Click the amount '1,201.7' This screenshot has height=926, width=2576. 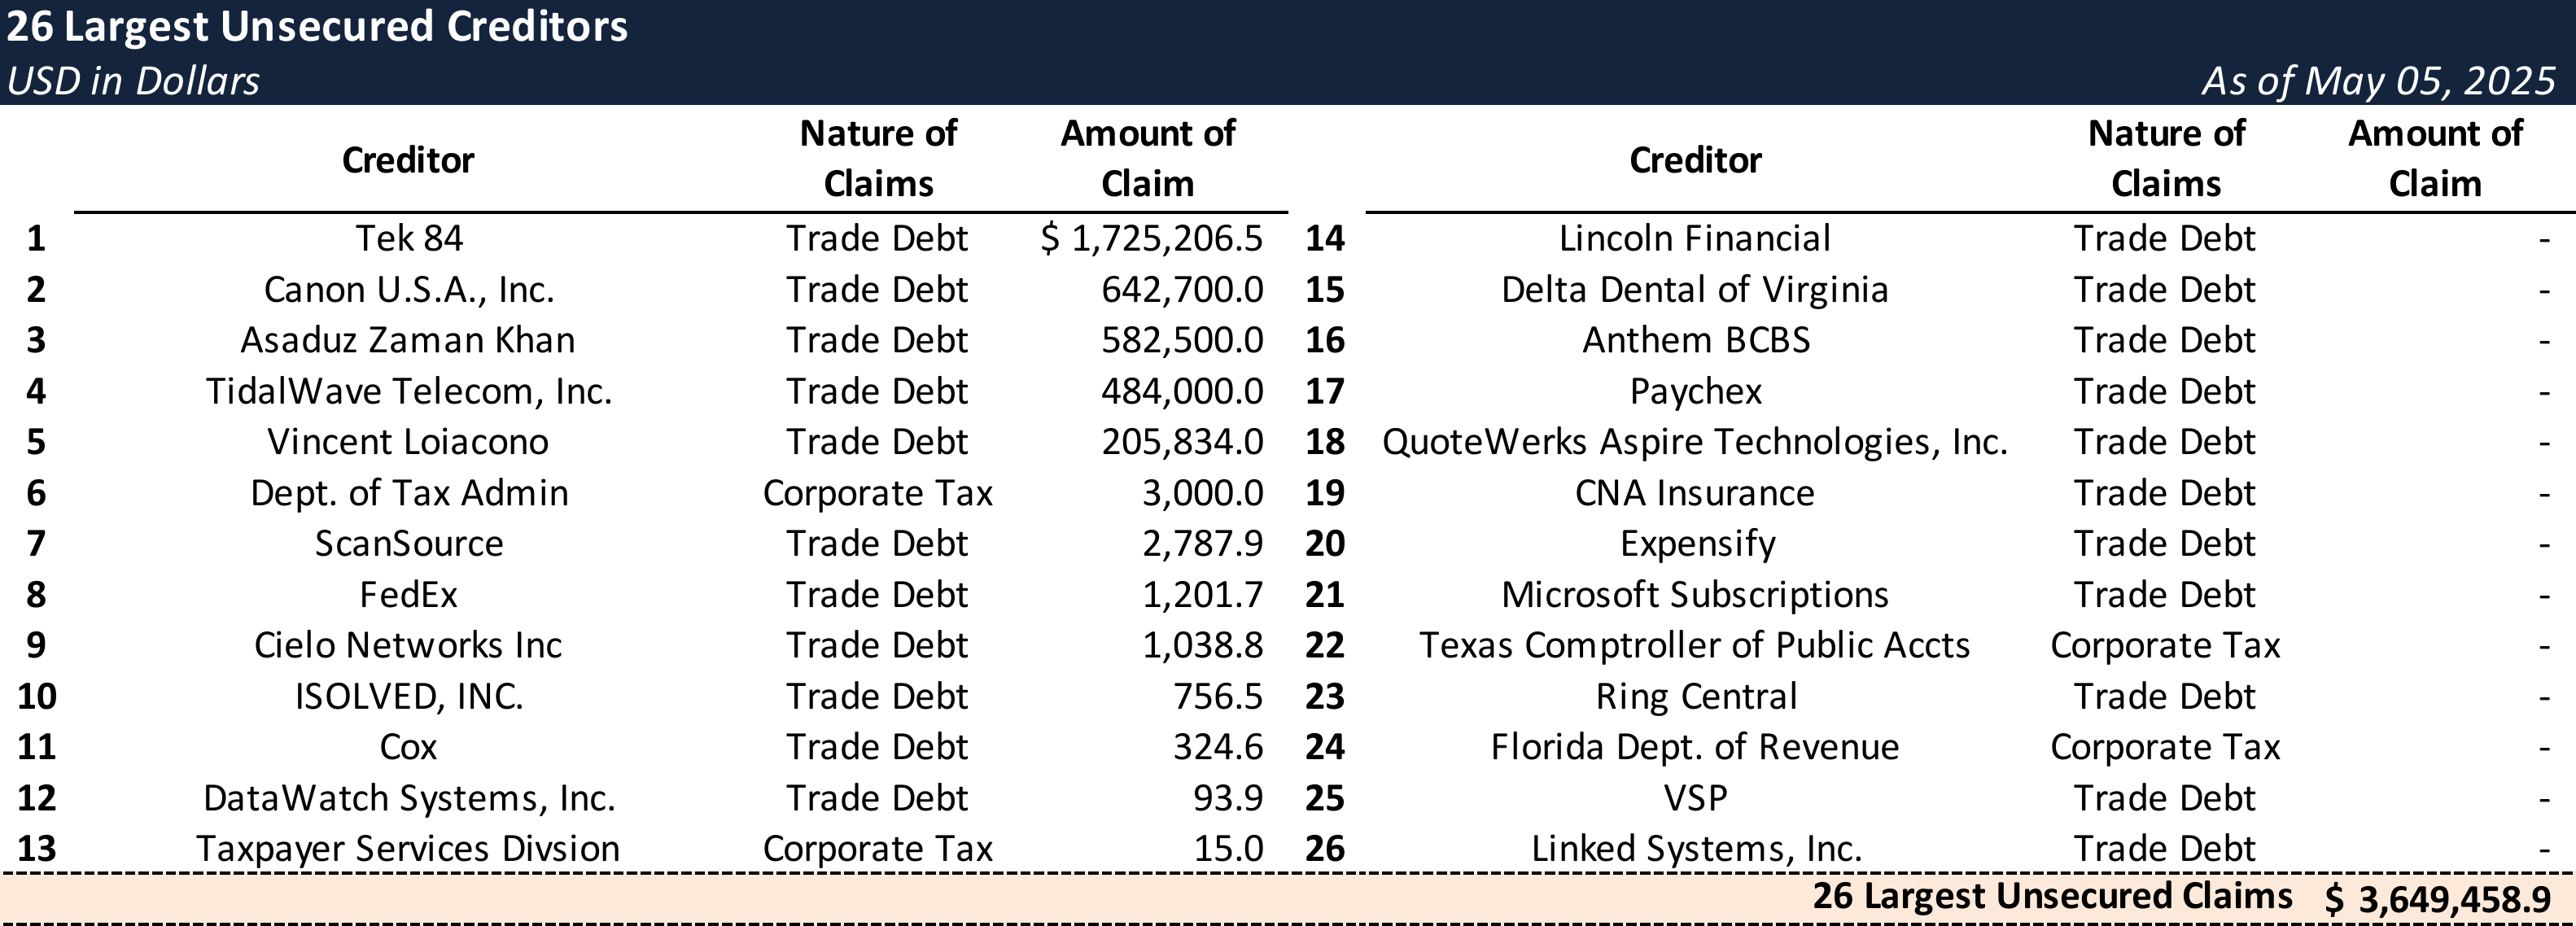1203,595
